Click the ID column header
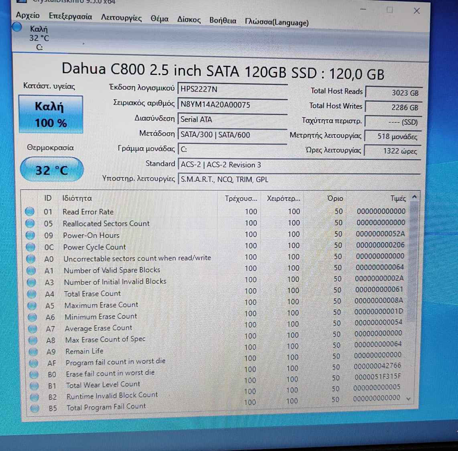 [x=48, y=198]
